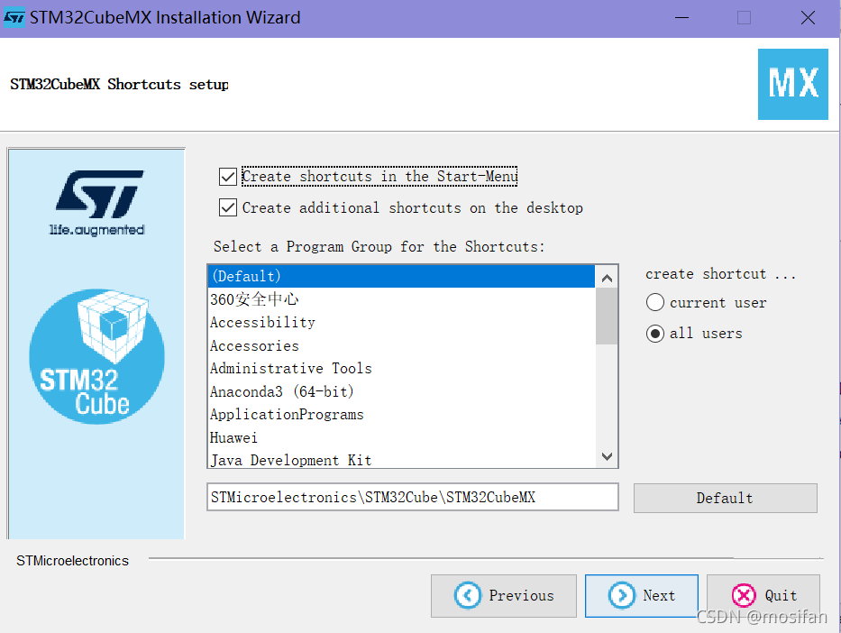Toggle Create additional shortcuts on desktop checkbox

(x=228, y=207)
